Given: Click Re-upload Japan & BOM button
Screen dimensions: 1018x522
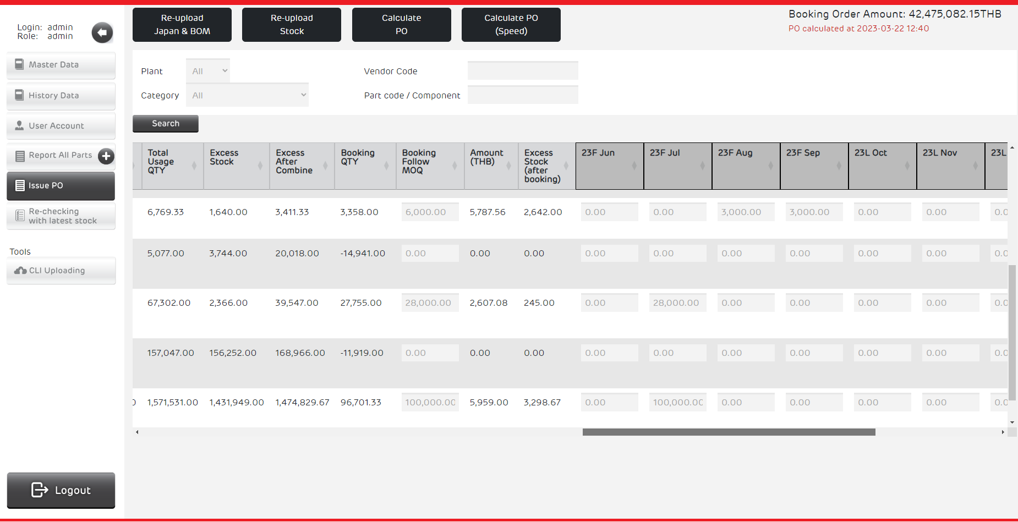Looking at the screenshot, I should [x=182, y=25].
